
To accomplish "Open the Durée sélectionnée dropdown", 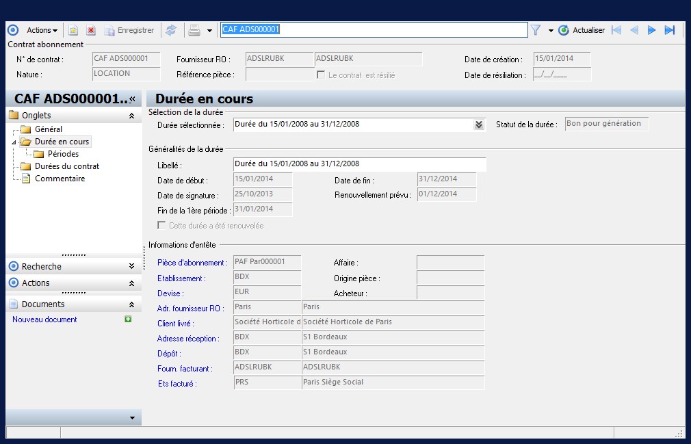I will coord(479,125).
